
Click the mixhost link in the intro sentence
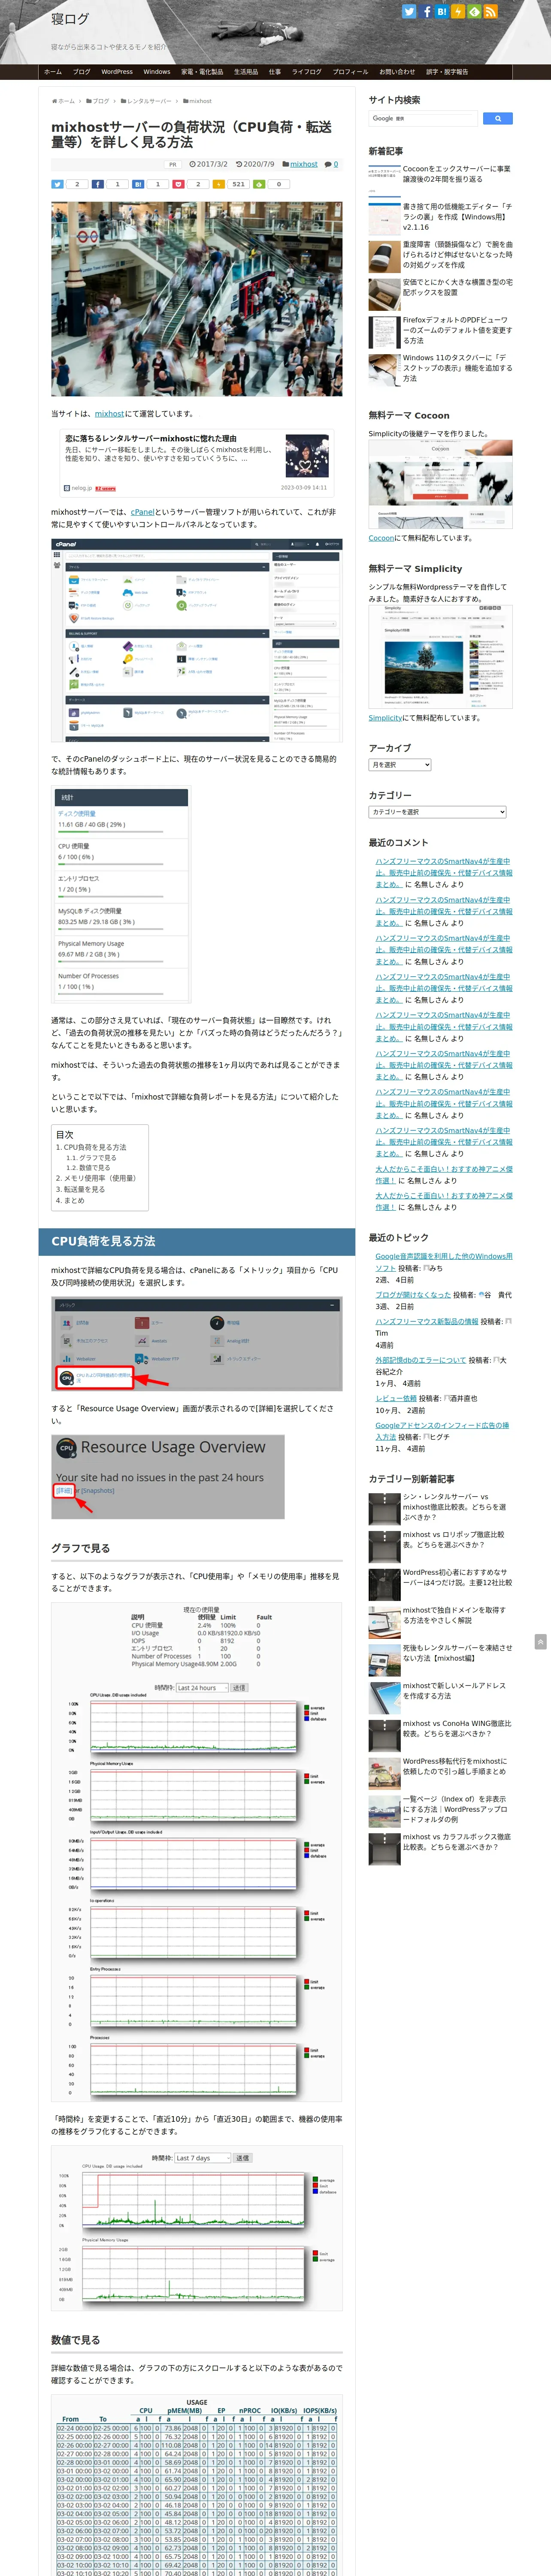(109, 414)
